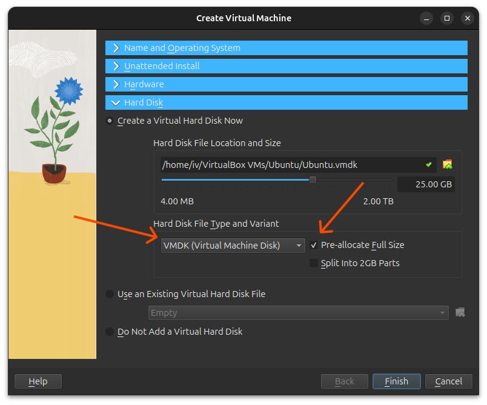The image size is (487, 405).
Task: Click Hard Disk File Type and Variant heading
Action: [x=216, y=224]
